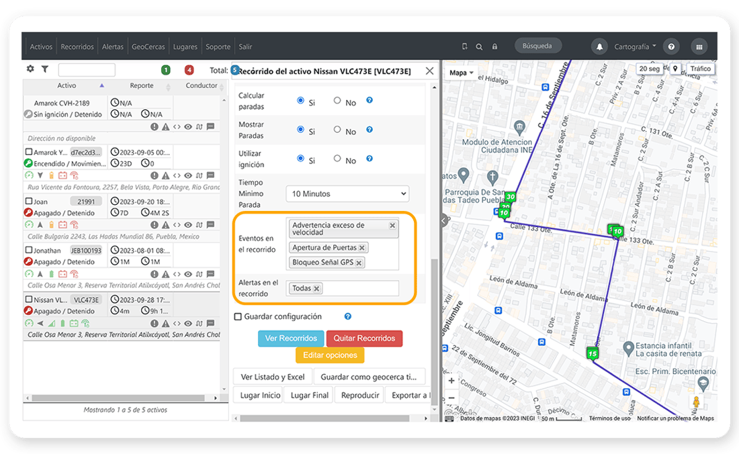This screenshot has width=739, height=454.
Task: Select No for Calcular paradas
Action: point(337,100)
